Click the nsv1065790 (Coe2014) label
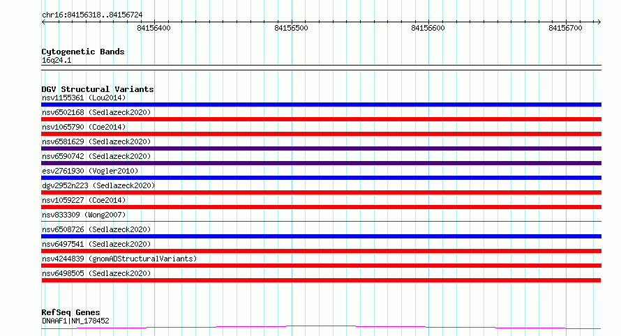The width and height of the screenshot is (621, 336). 84,127
